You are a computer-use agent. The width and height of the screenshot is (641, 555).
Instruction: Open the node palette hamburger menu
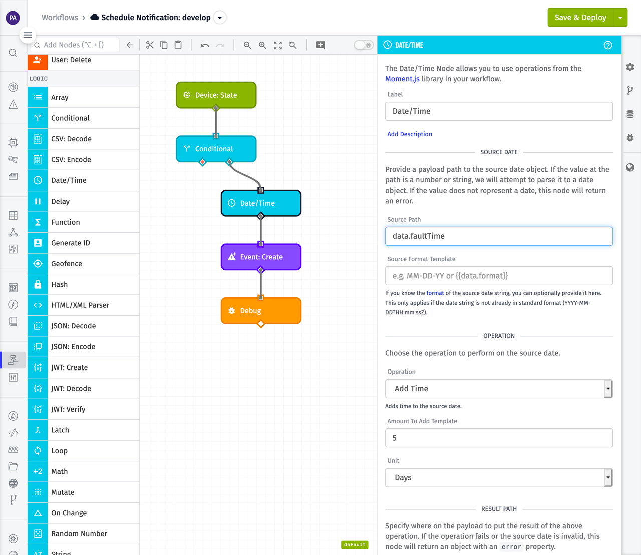[28, 35]
